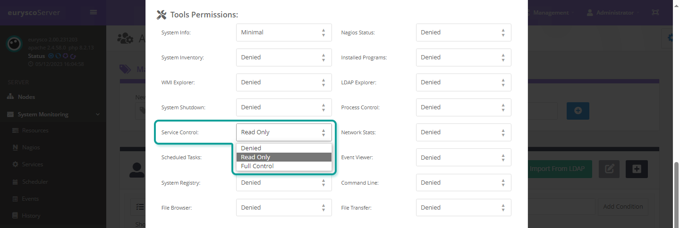This screenshot has height=228, width=680.
Task: Click the edit pencil icon button
Action: (609, 169)
